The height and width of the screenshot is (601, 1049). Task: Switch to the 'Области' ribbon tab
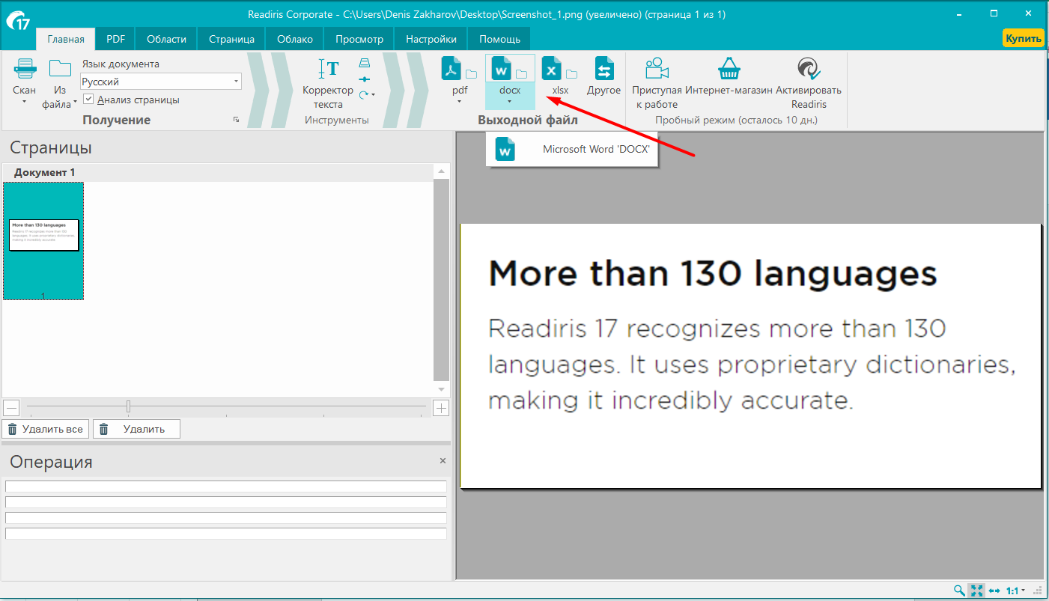166,40
